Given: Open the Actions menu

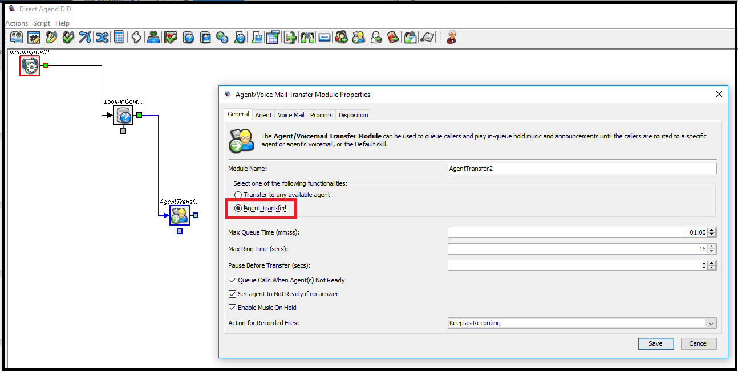Looking at the screenshot, I should [17, 23].
